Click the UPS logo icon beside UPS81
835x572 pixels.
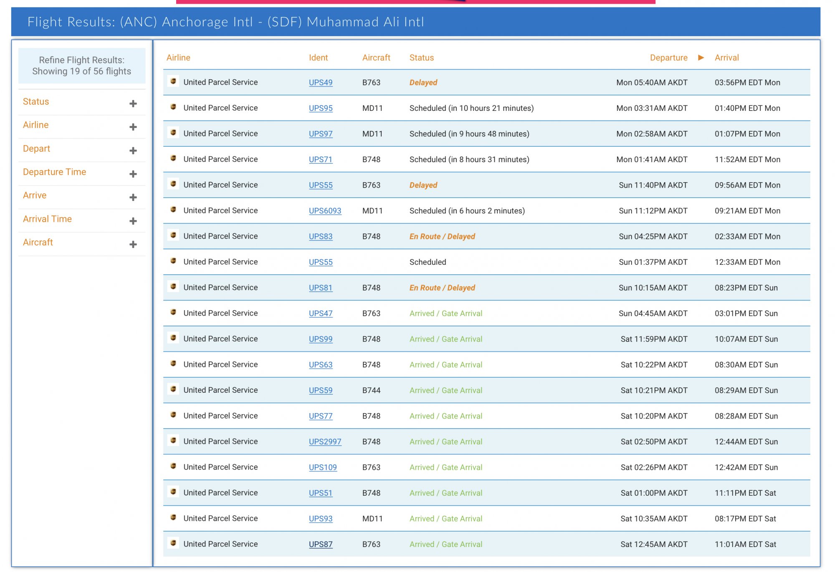[x=173, y=286]
